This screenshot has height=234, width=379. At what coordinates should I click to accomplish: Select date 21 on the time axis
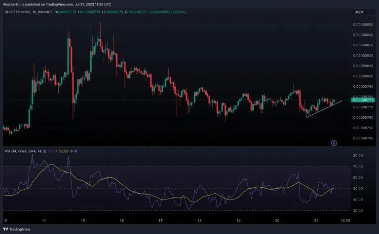click(x=316, y=221)
